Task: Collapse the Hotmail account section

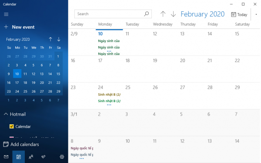Action: click(6, 114)
